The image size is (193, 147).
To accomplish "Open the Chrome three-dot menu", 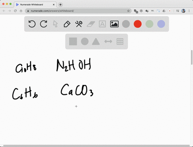I will (x=189, y=11).
